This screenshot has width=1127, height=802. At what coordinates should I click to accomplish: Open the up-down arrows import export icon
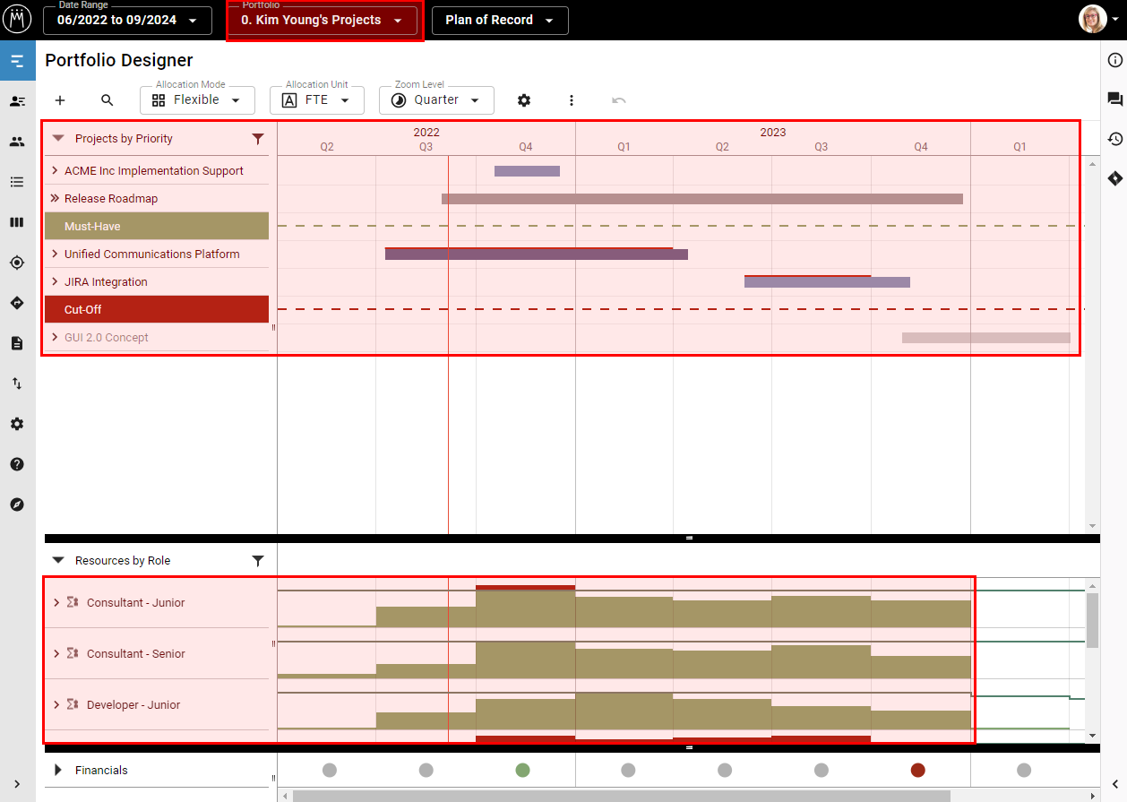point(17,384)
